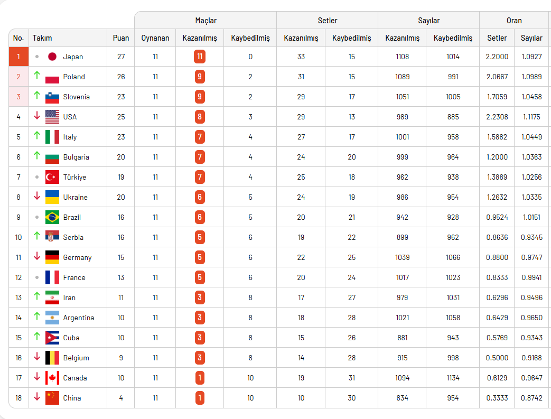Screen dimensions: 551x419
Task: Click Germany's red down arrow
Action: point(37,256)
